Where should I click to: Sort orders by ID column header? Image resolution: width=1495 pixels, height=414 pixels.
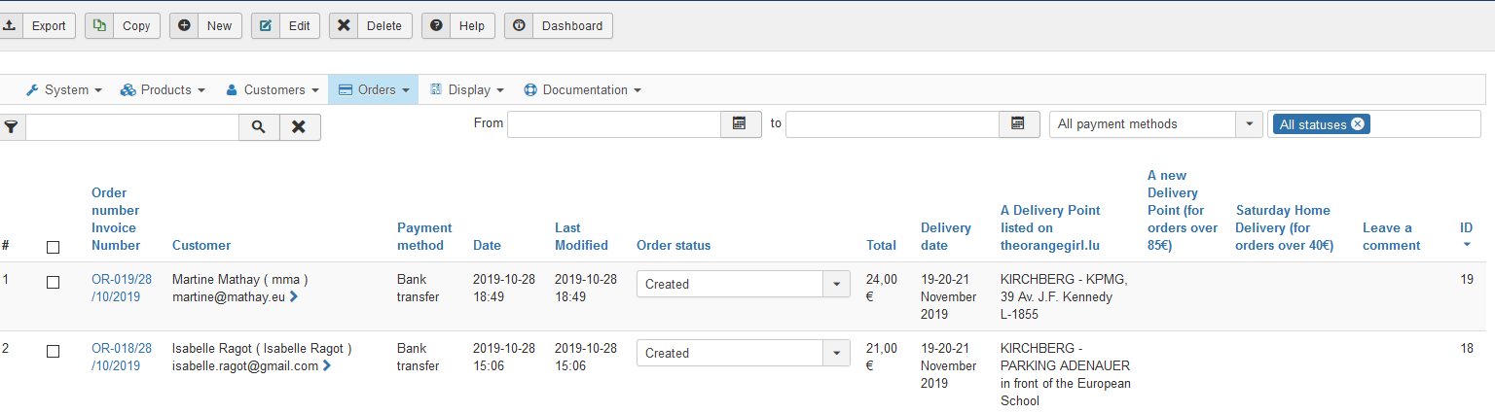click(x=1466, y=228)
